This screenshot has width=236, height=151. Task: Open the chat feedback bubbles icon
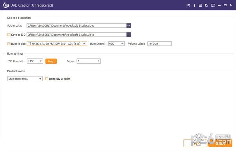(x=206, y=5)
